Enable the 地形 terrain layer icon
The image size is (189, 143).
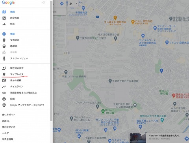4,24
